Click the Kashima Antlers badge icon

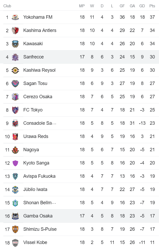tap(15, 30)
